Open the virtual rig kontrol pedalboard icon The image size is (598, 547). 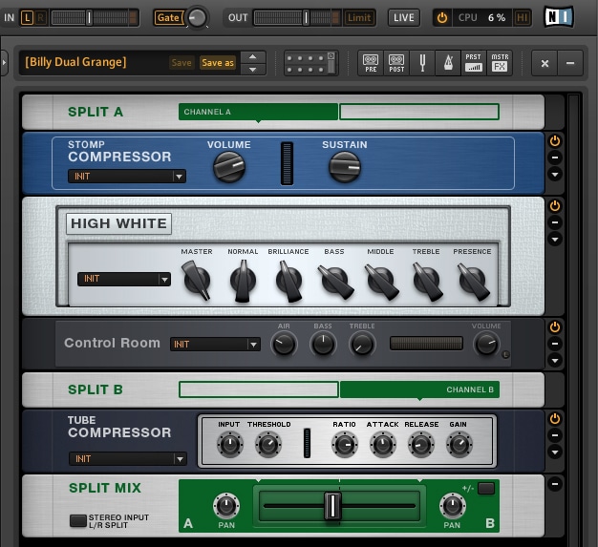pyautogui.click(x=311, y=63)
